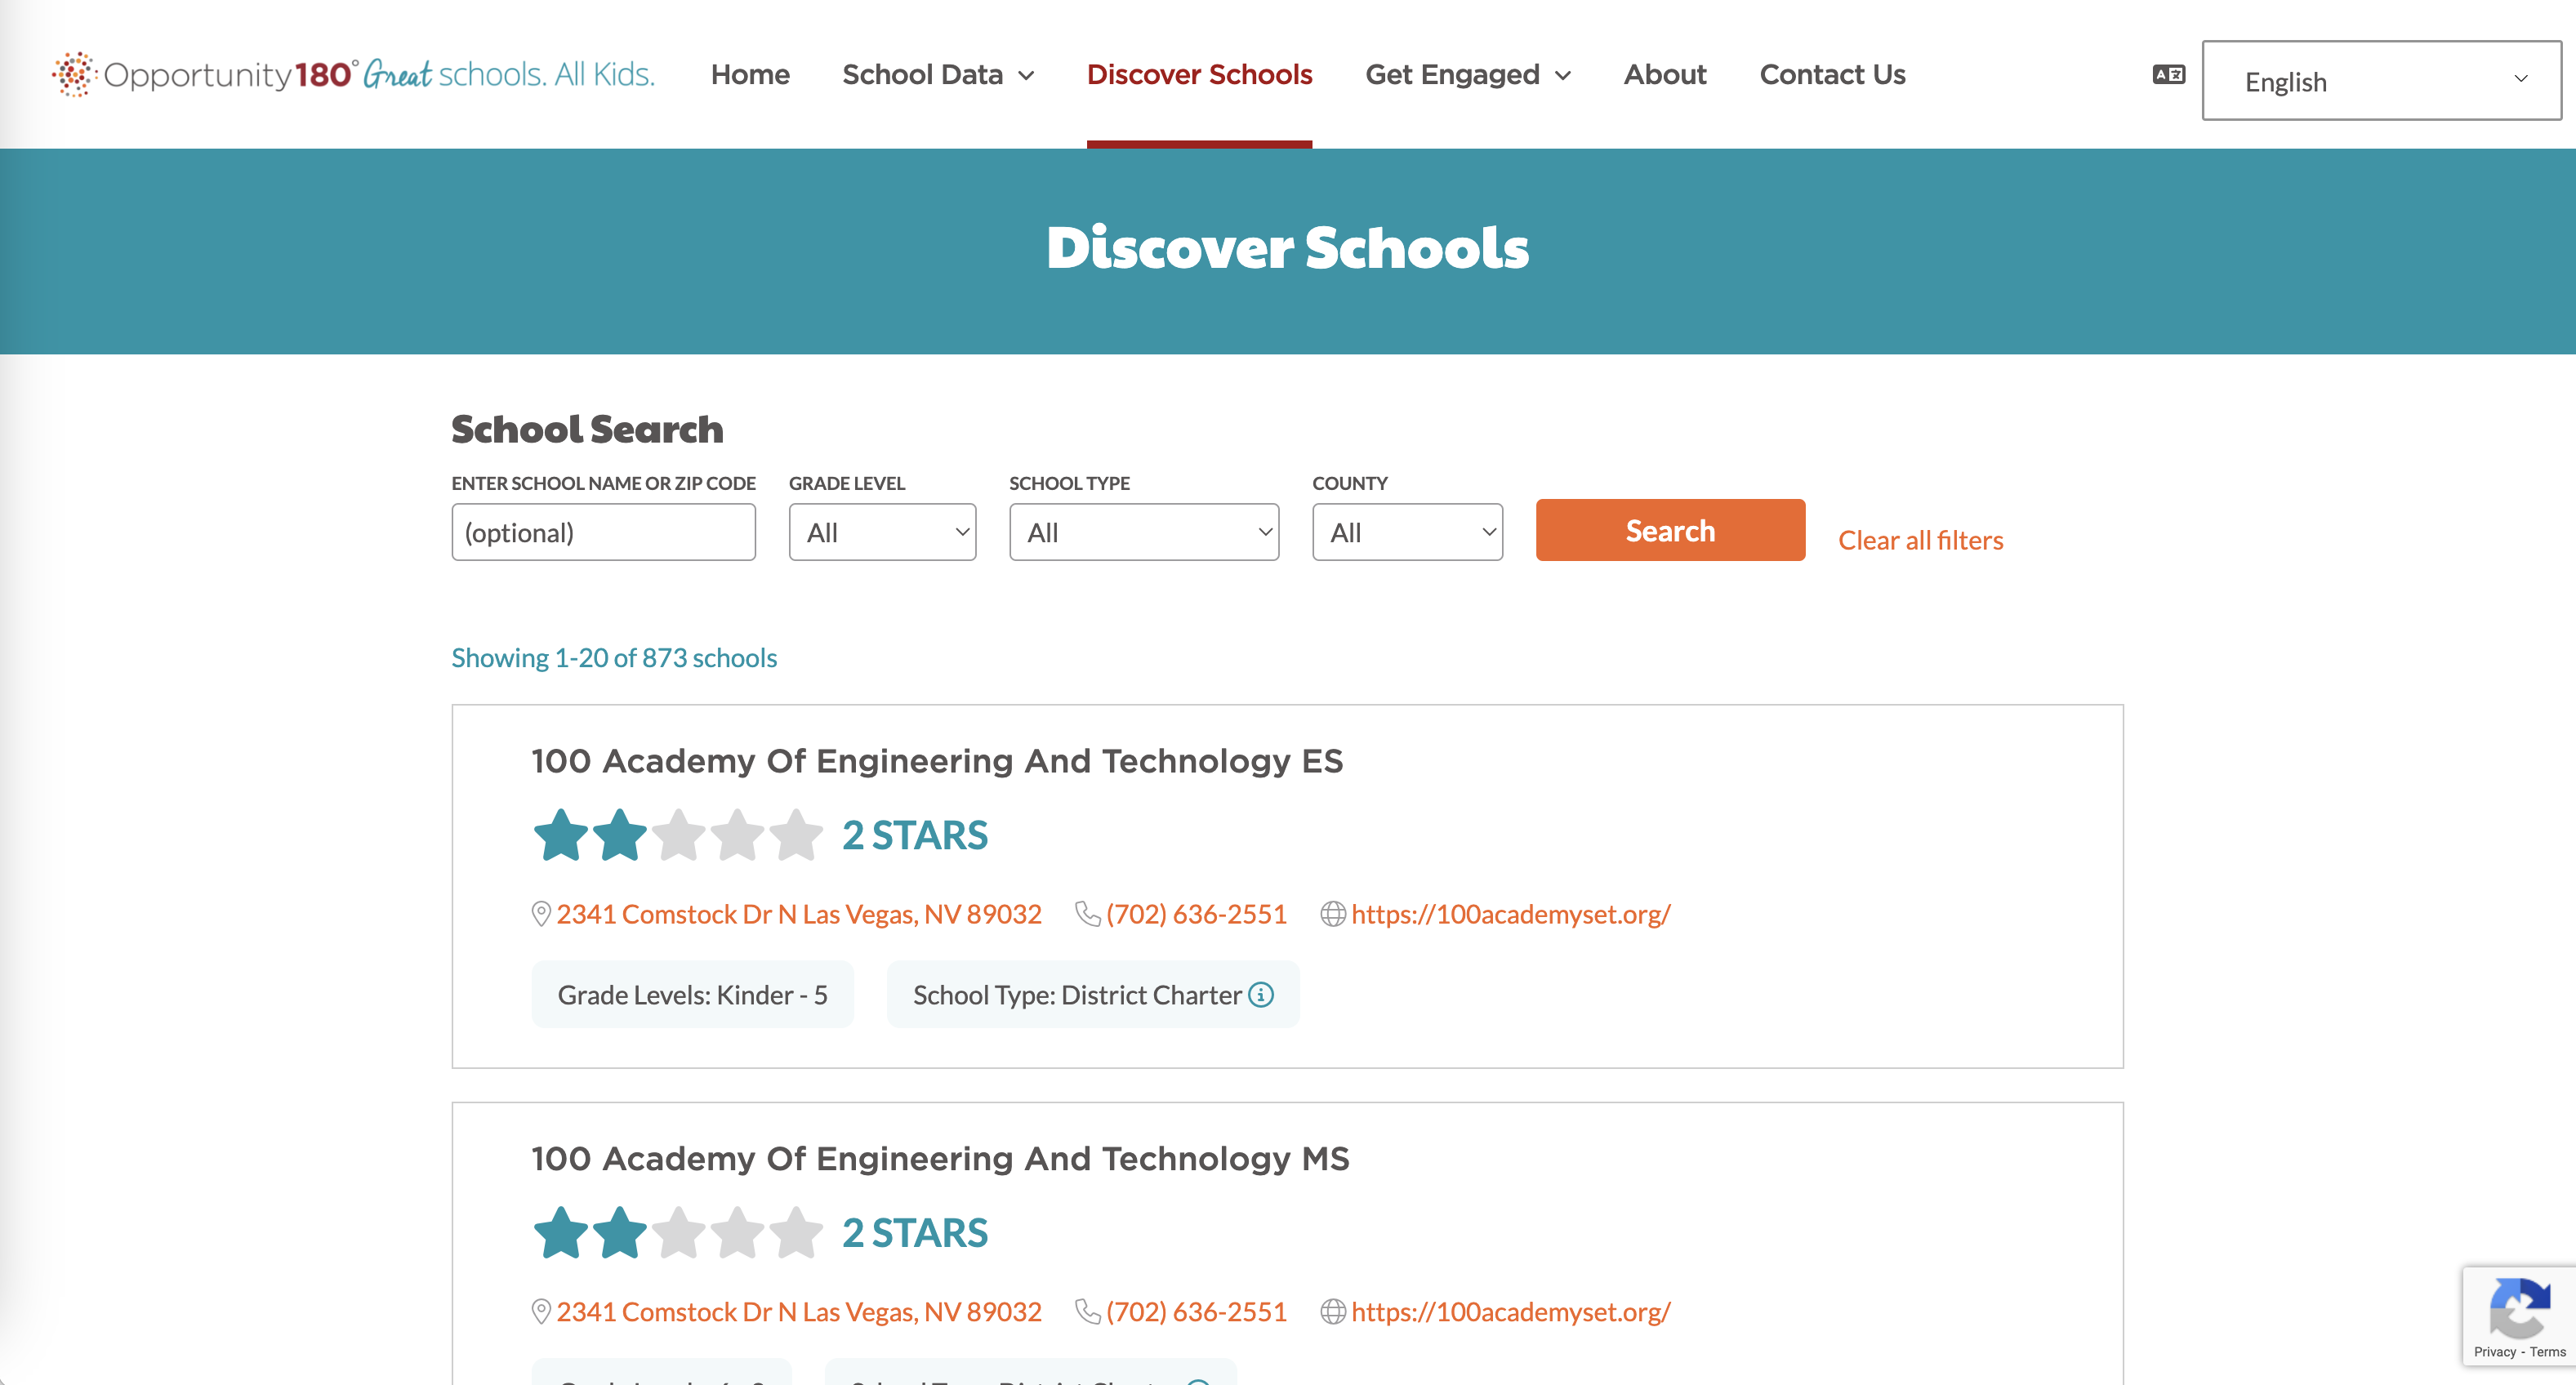Open the ES school website link
Screen dimensions: 2576x1385
coord(1510,914)
